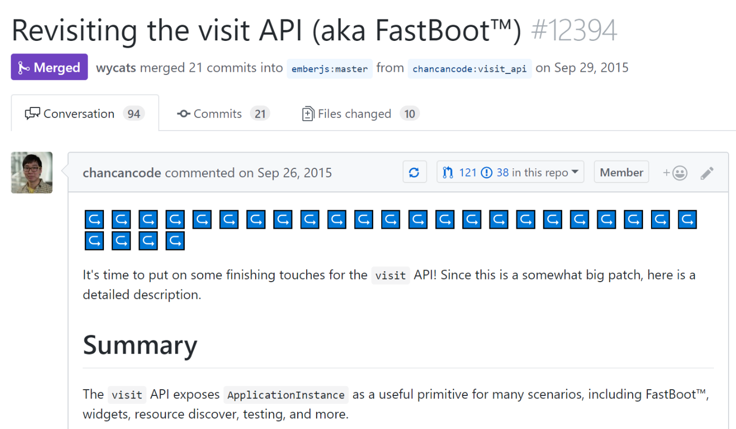Viewport: 736px width, 429px height.
Task: Click the 21 commits counter
Action: [x=260, y=113]
